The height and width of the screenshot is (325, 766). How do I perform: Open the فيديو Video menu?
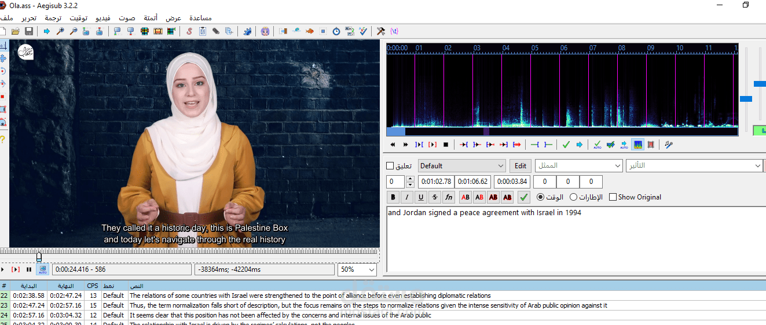coord(103,18)
